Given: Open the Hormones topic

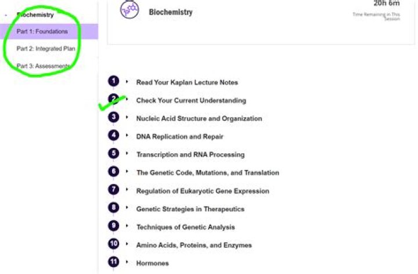Looking at the screenshot, I should (x=152, y=263).
